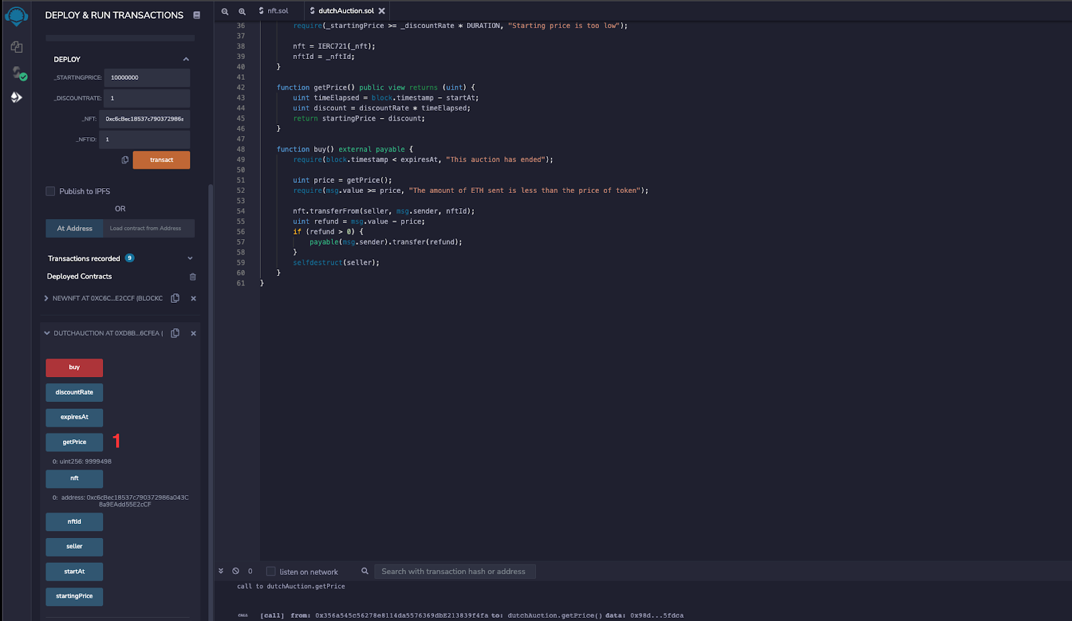Screen dimensions: 1072x621
Task: Select the Deploy & run transactions sidebar icon
Action: [x=16, y=98]
